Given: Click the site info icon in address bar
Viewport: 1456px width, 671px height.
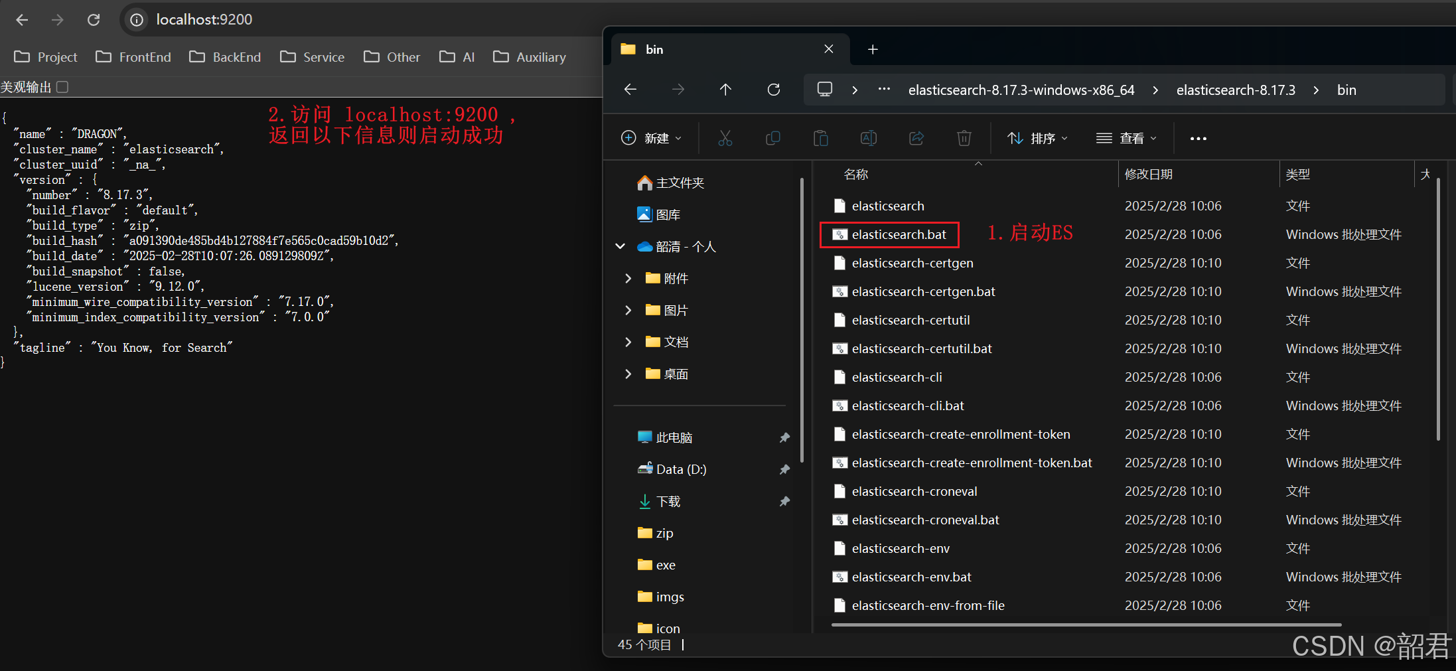Looking at the screenshot, I should (x=137, y=20).
